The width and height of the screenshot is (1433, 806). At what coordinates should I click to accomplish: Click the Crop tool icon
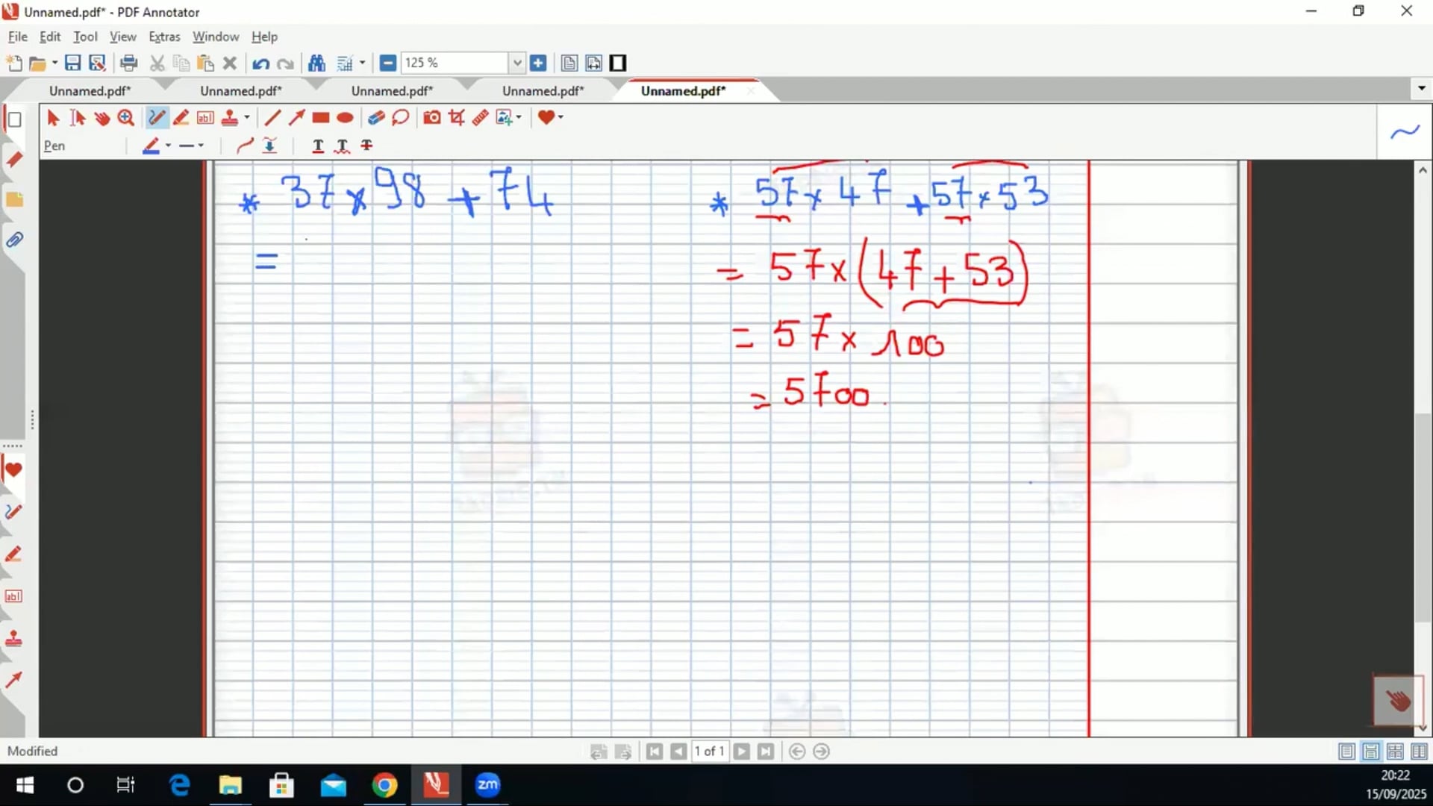[456, 118]
